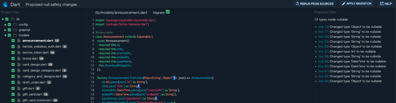396x103 pixels.
Task: Click the config folder icon
Action: tap(15, 25)
